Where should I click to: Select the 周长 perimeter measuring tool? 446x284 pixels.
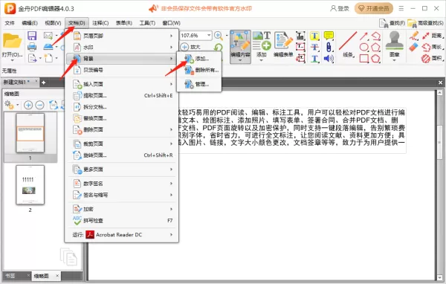(433, 47)
